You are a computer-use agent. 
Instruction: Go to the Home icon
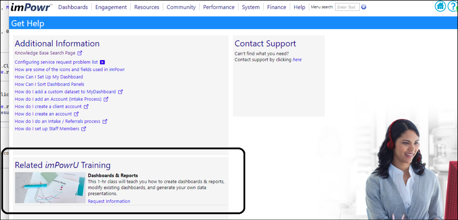(440, 6)
